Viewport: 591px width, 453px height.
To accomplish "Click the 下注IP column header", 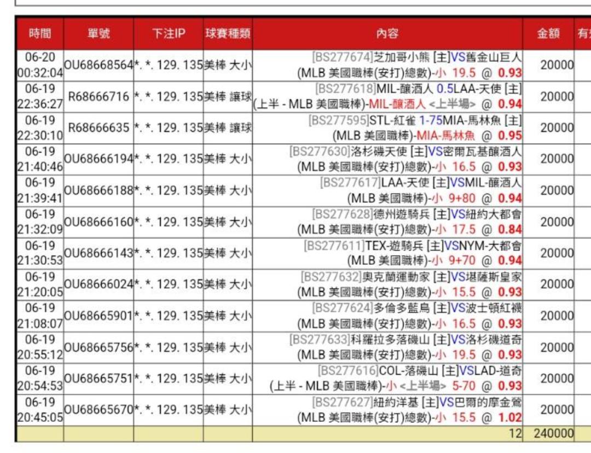I will pyautogui.click(x=169, y=33).
